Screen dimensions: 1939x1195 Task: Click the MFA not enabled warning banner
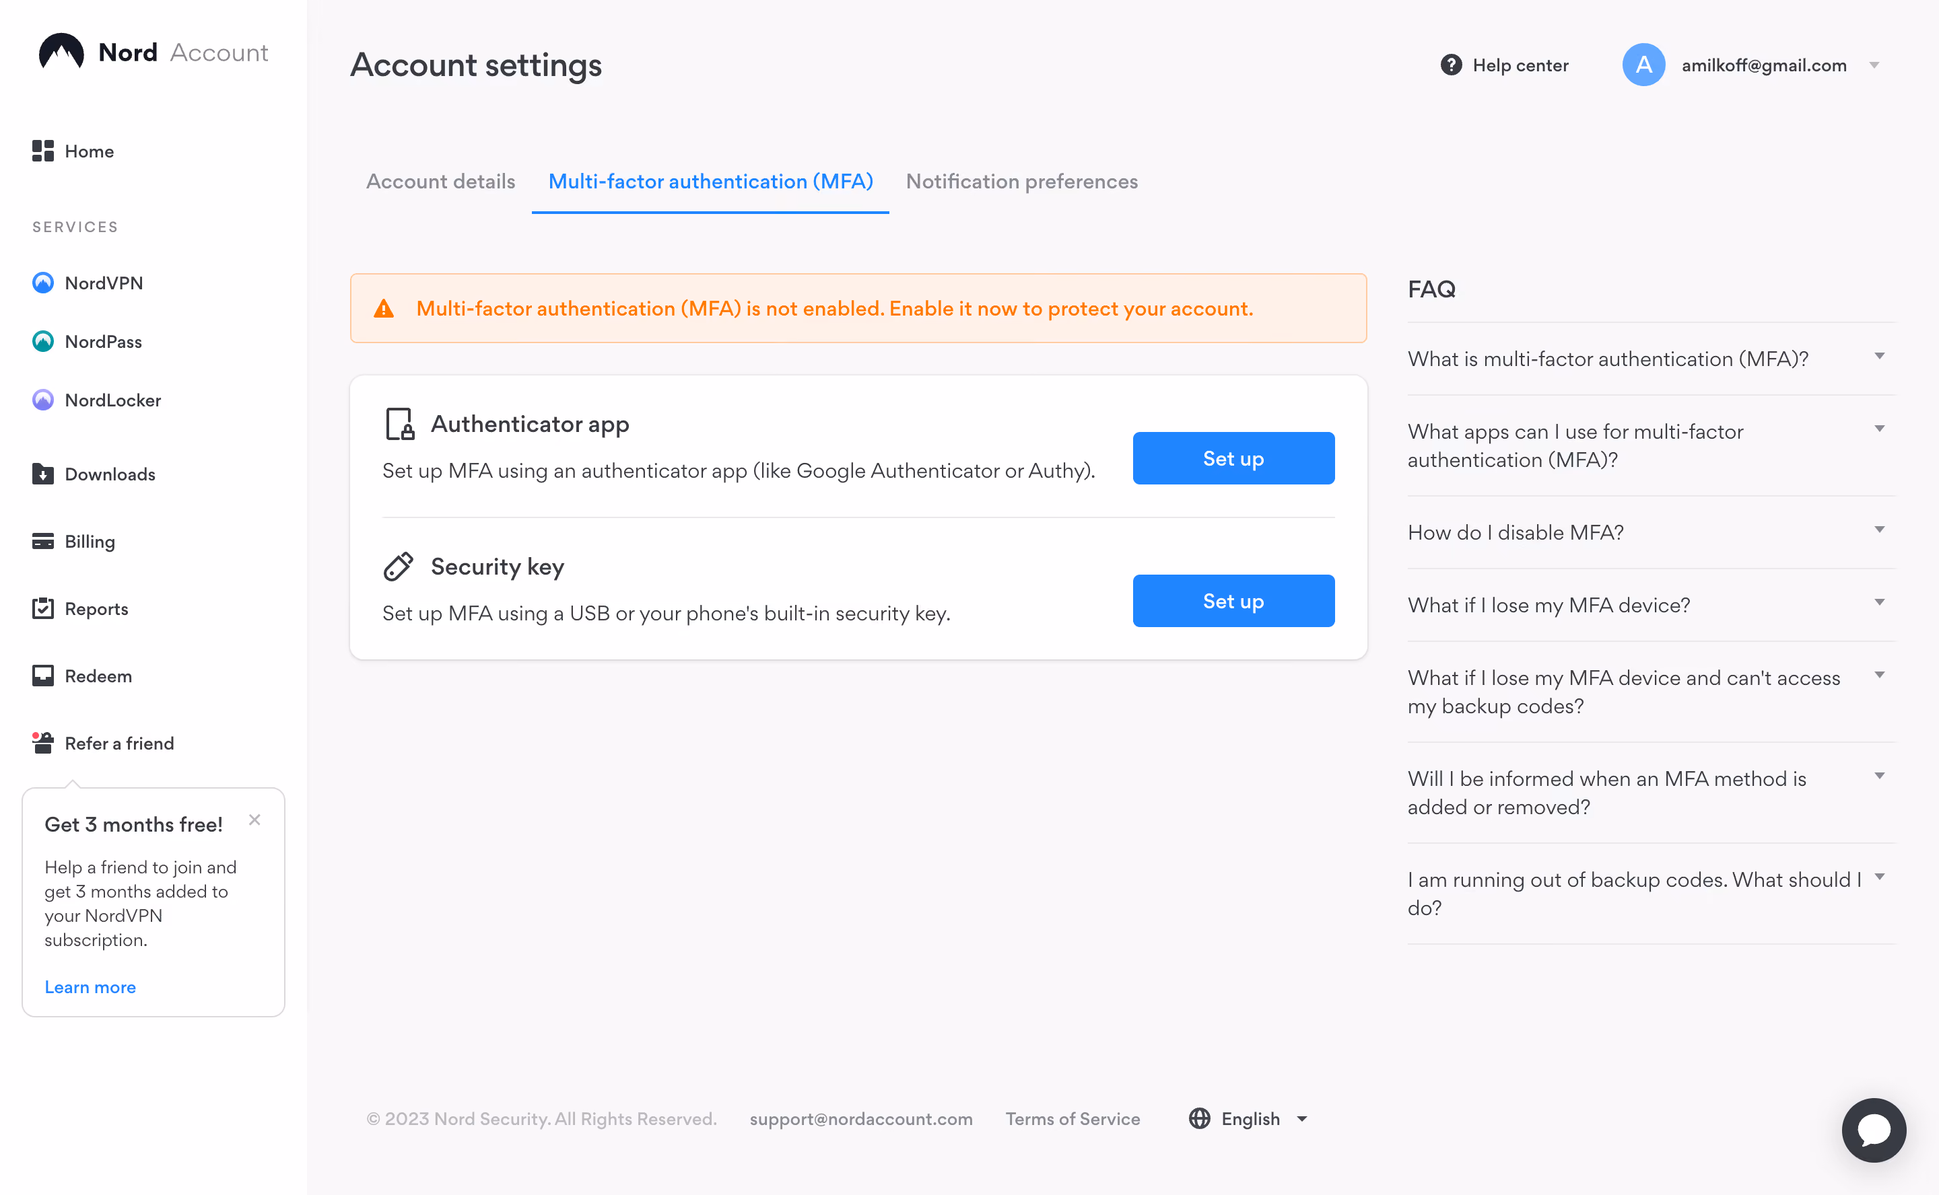click(x=859, y=308)
